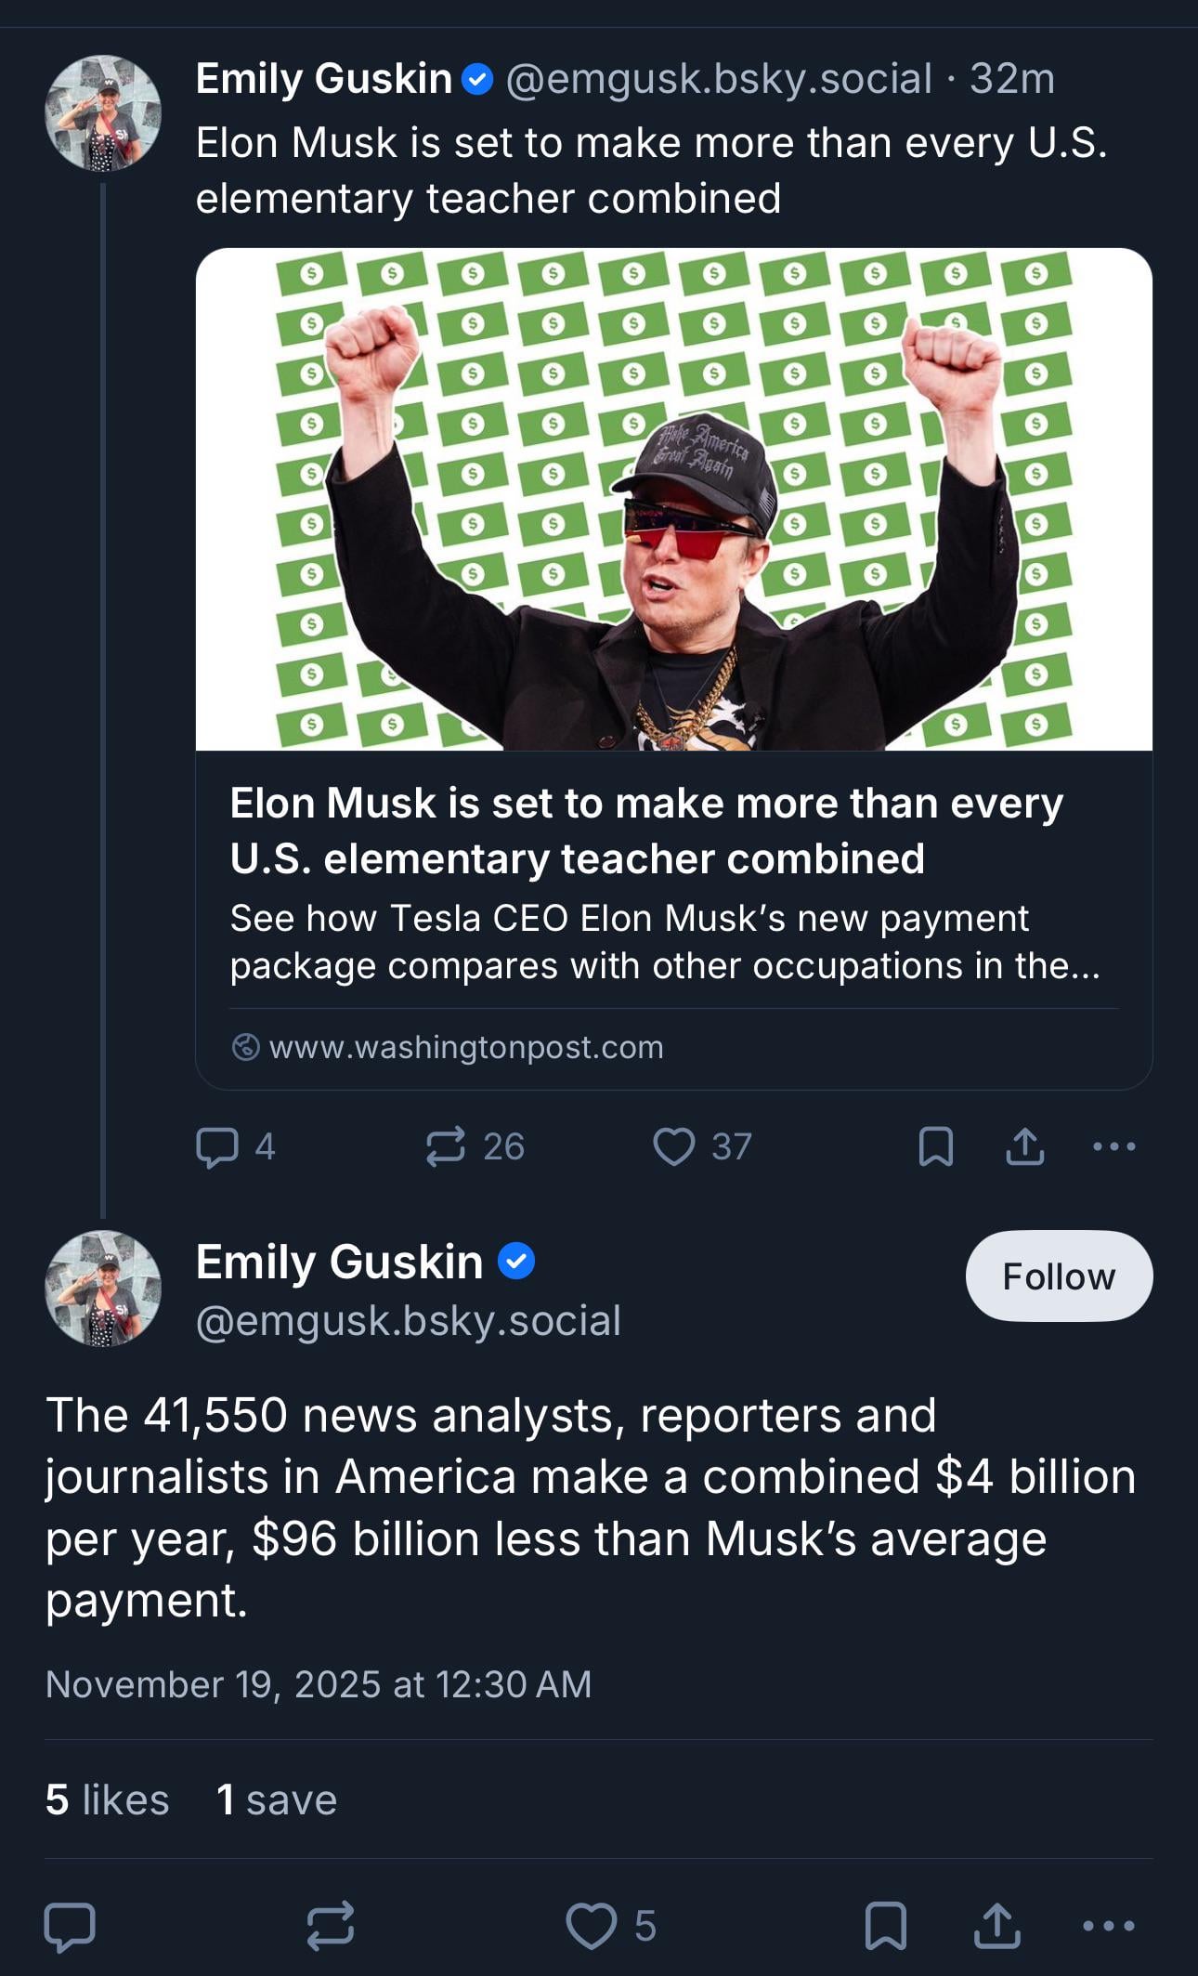
Task: Bookmark the parent Elon Musk post
Action: (x=935, y=1146)
